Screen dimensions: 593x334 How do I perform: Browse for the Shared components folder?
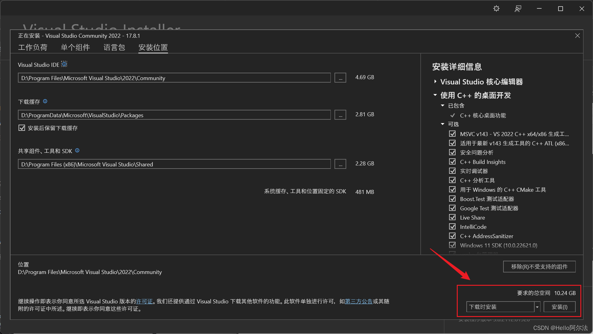coord(340,164)
